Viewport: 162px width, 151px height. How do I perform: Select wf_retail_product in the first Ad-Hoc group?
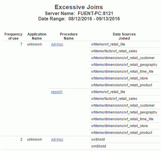(x=122, y=85)
